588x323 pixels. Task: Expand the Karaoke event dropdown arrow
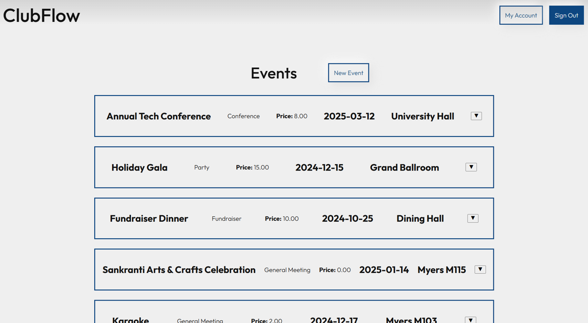point(470,320)
